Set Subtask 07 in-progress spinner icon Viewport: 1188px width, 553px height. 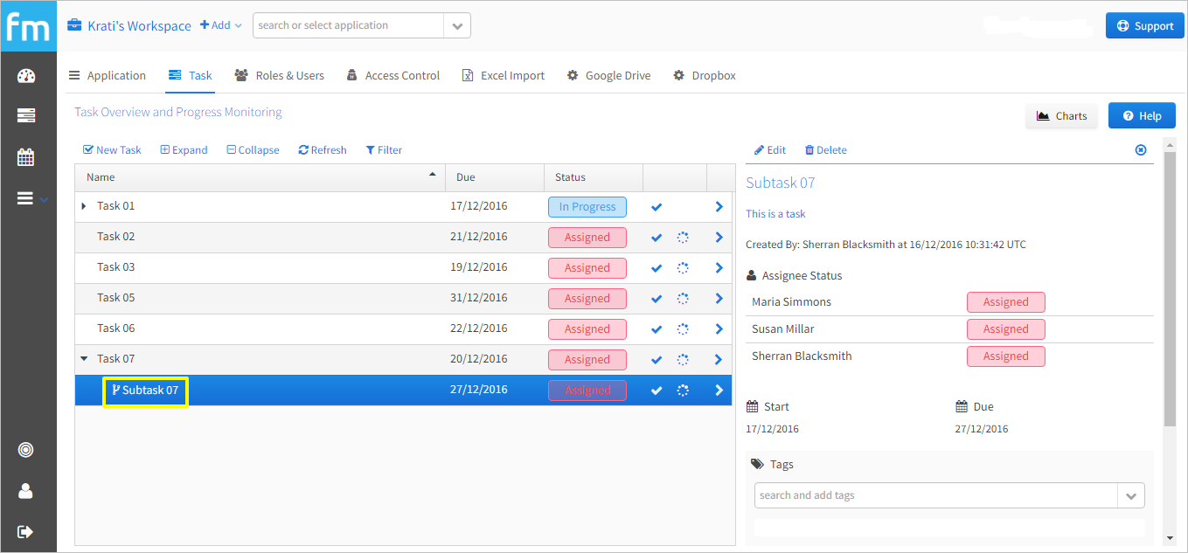coord(683,391)
